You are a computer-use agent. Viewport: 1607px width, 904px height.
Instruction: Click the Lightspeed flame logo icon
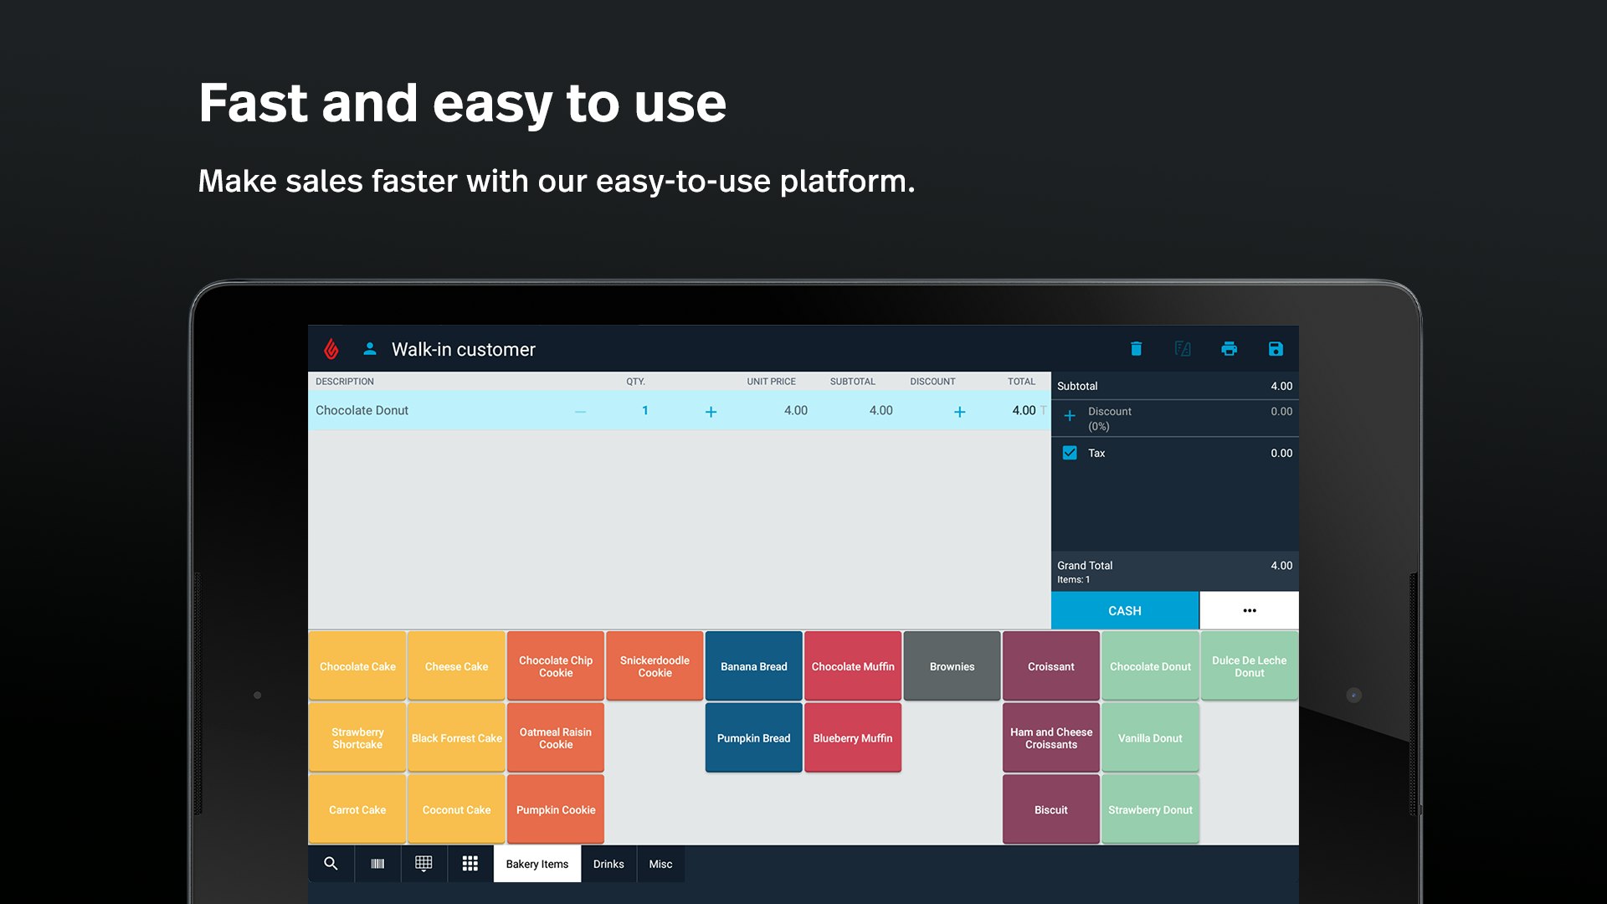(331, 349)
